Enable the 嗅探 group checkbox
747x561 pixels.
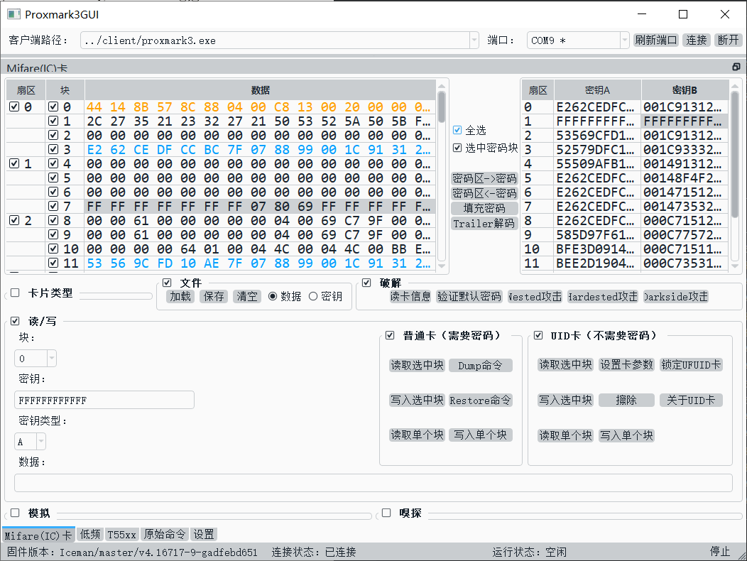click(387, 513)
